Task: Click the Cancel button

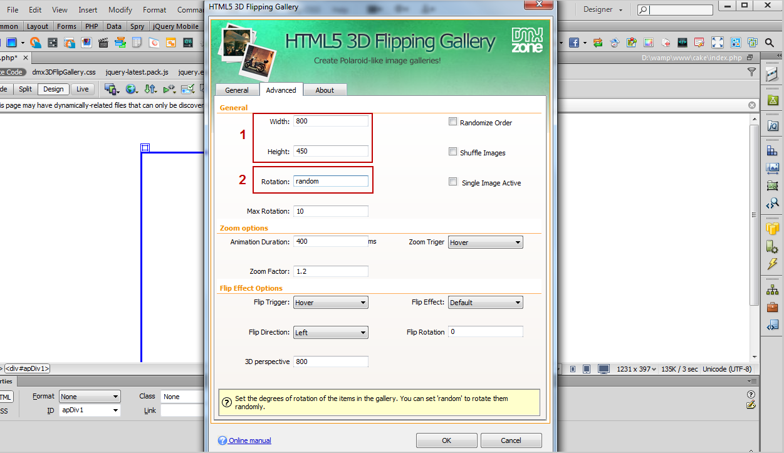Action: (x=511, y=440)
